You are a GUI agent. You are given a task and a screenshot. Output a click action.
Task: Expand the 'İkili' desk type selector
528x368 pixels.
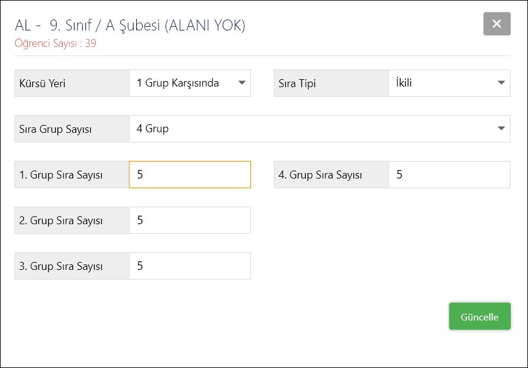[443, 83]
